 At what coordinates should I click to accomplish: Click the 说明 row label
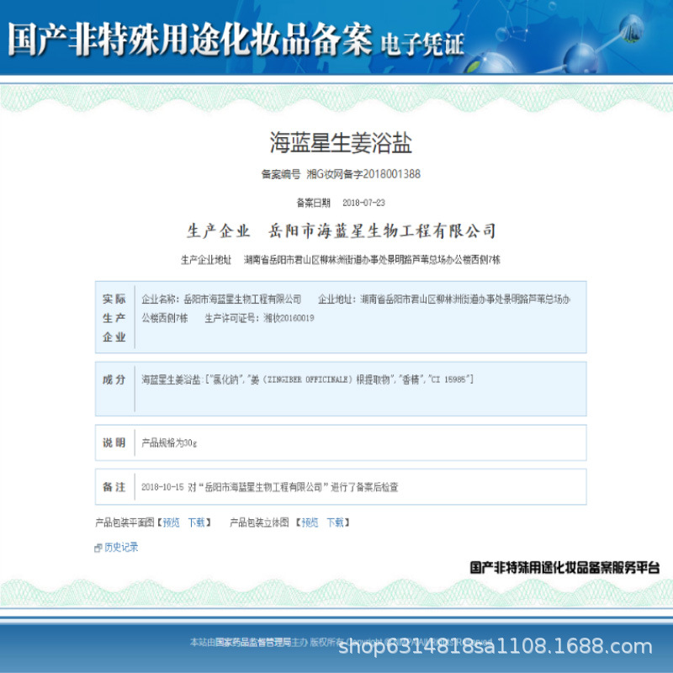[114, 442]
